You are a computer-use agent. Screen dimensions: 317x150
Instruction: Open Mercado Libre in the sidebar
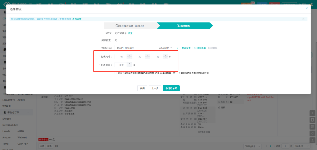click(10, 125)
